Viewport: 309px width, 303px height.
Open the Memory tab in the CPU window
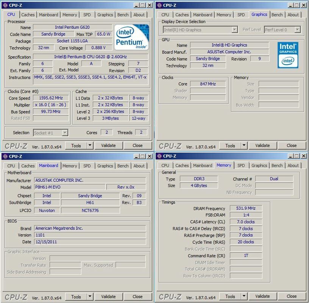tap(70, 15)
